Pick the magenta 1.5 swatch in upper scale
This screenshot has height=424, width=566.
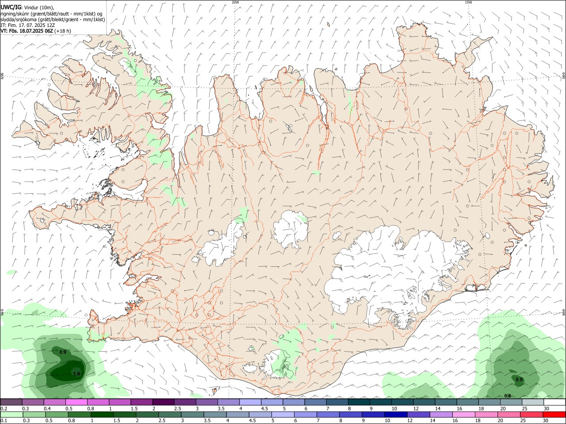(141, 402)
